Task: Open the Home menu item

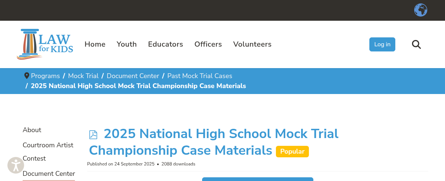Action: click(x=95, y=44)
